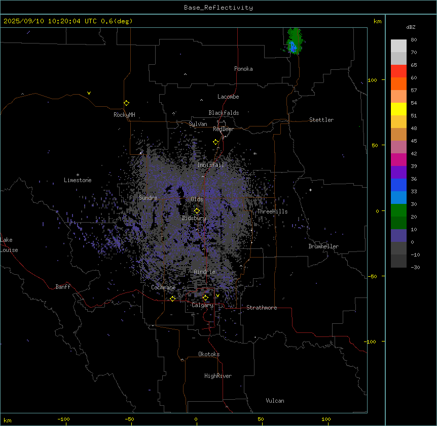
Task: Pick the white swatch between 80 and 70
Action: tap(398, 46)
